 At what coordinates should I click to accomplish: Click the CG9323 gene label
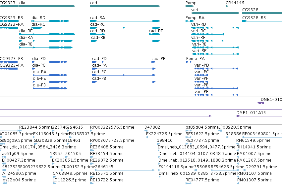point(8,3)
